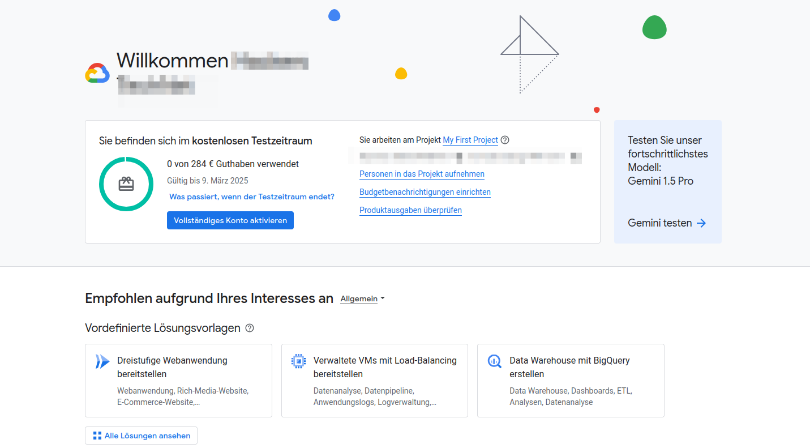The image size is (810, 448).
Task: Open the My First Project link
Action: (470, 140)
